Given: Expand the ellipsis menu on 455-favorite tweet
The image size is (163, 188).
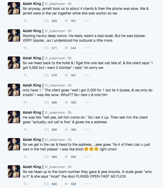Looking at the screenshot, I should (x=87, y=102).
